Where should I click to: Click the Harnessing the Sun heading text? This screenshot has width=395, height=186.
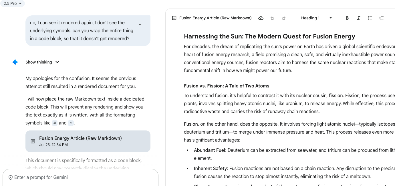point(269,36)
